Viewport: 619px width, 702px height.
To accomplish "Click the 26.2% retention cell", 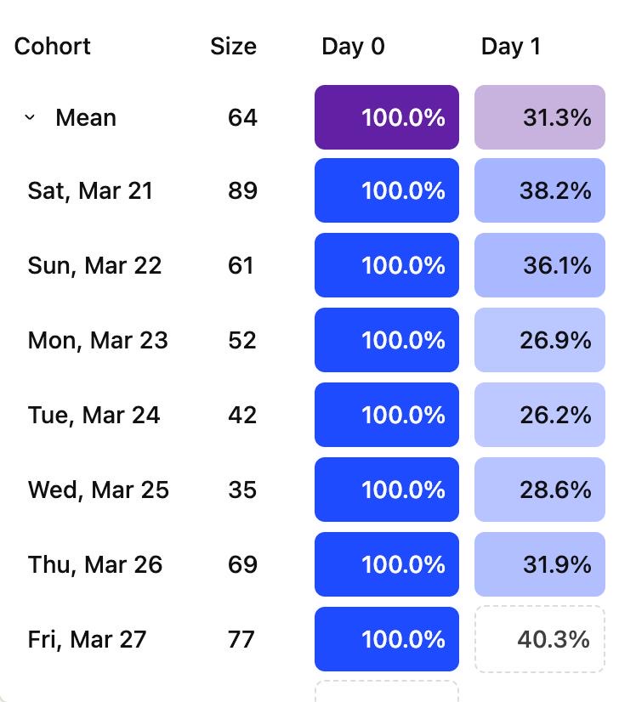I will pos(540,415).
